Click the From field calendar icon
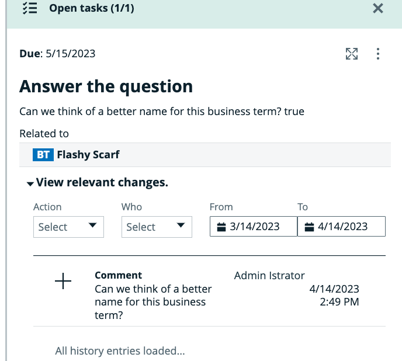This screenshot has width=402, height=361. pos(221,227)
